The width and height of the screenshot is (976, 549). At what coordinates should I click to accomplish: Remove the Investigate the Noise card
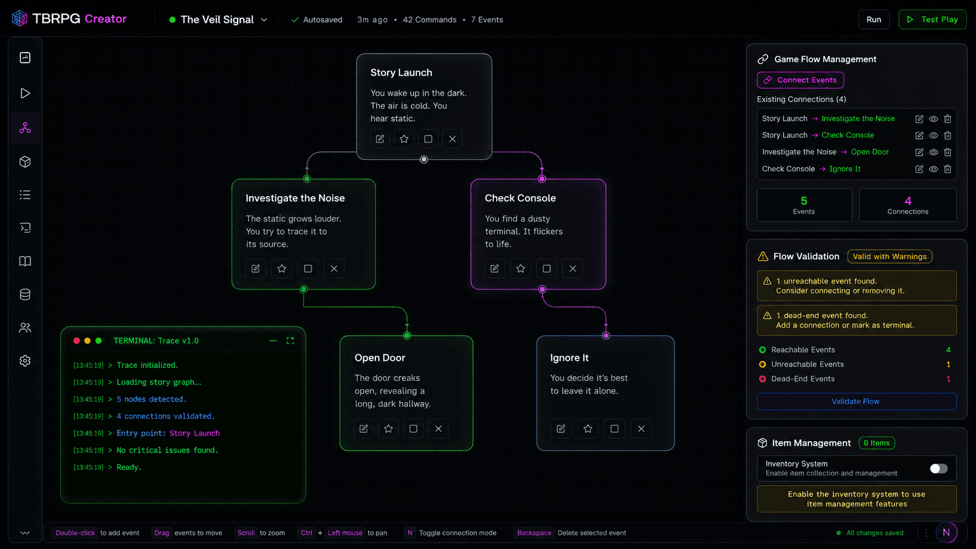[334, 268]
